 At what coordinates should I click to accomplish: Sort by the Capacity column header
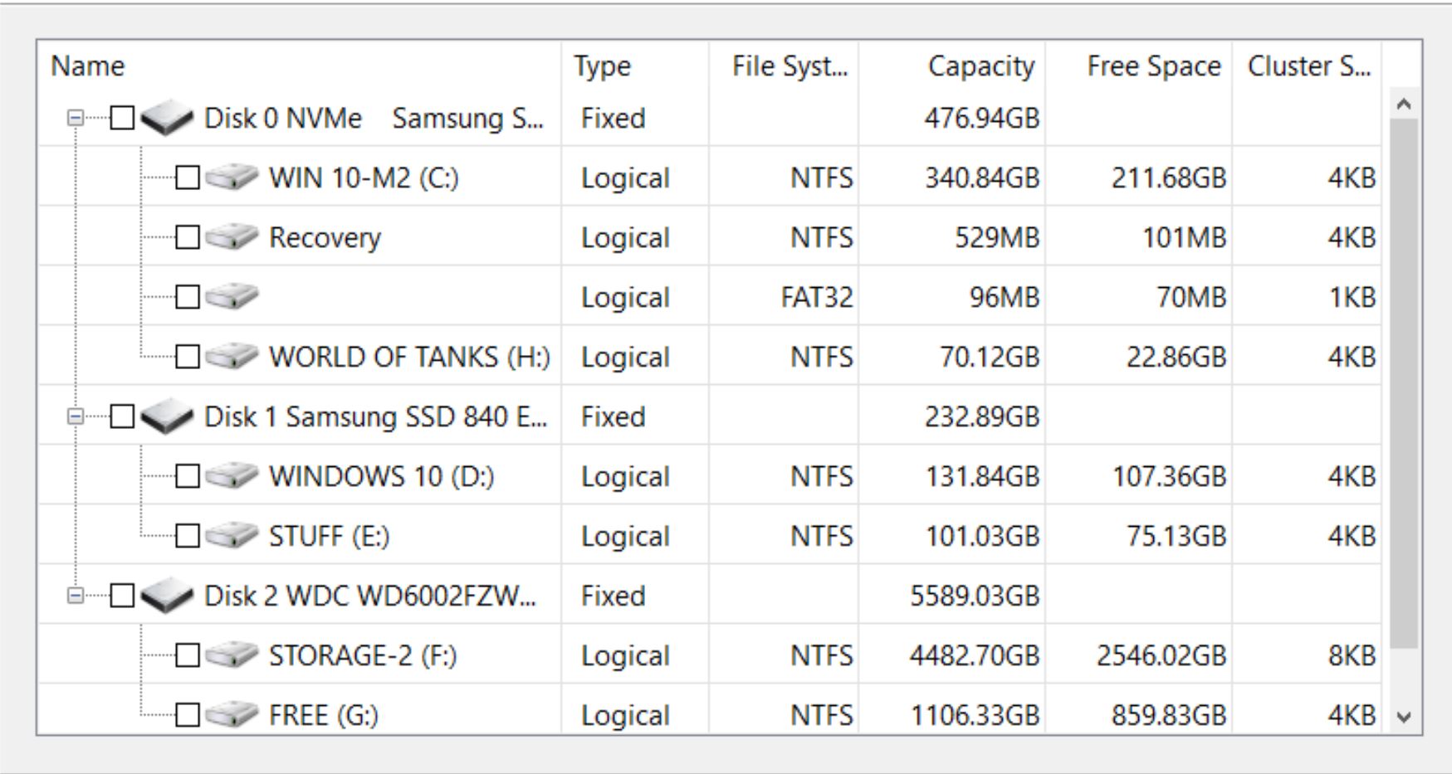click(952, 66)
